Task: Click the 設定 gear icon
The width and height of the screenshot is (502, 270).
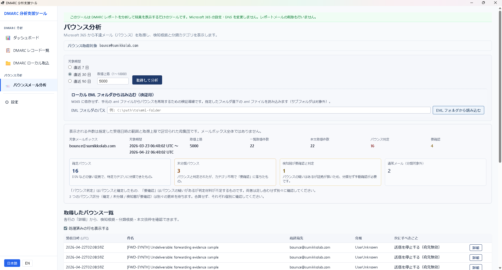Action: [7, 102]
